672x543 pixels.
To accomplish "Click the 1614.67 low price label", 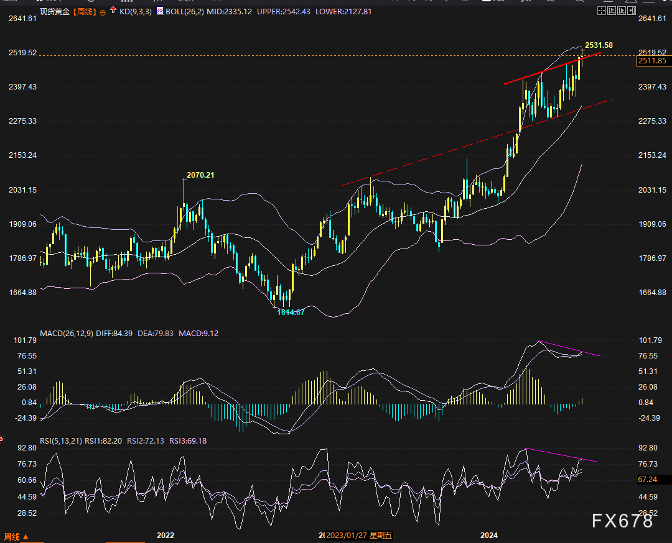I will 291,312.
